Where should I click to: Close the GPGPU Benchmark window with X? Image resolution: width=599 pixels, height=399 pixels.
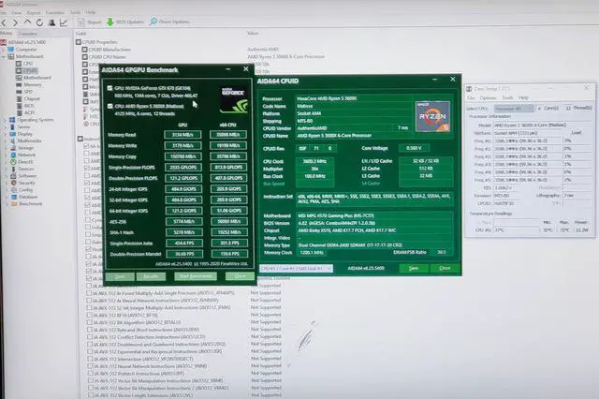click(246, 68)
